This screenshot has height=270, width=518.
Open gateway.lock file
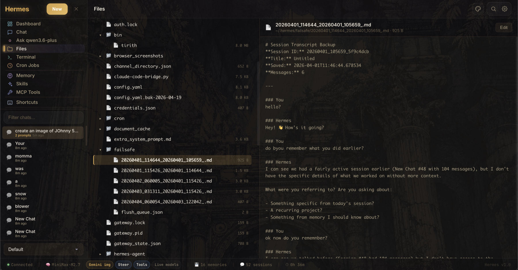pyautogui.click(x=172, y=223)
